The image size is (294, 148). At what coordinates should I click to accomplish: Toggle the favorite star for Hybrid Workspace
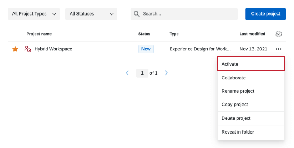click(x=15, y=49)
